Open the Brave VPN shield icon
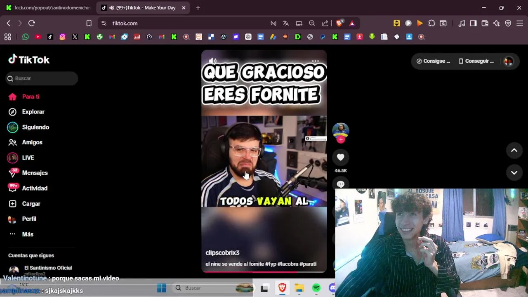Viewport: 528px width, 297px height. click(x=508, y=24)
